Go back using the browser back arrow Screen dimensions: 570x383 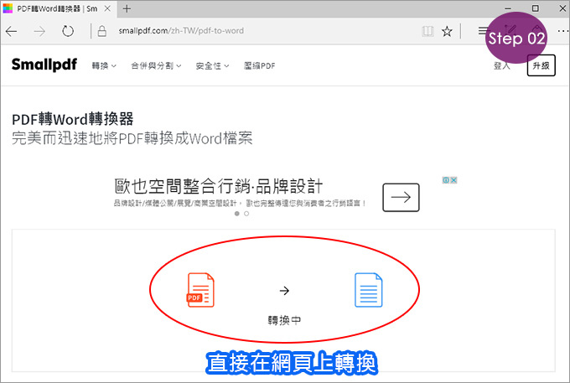(x=11, y=31)
